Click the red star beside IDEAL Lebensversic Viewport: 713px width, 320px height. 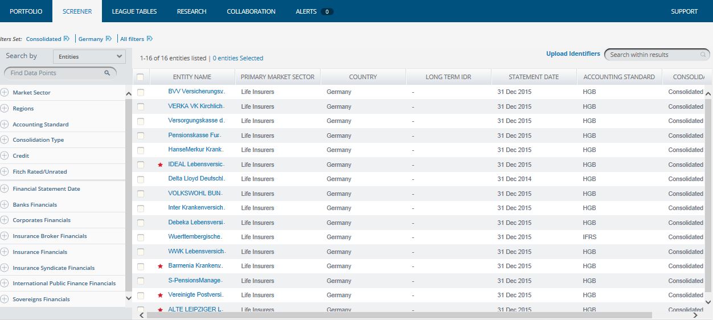pos(160,165)
